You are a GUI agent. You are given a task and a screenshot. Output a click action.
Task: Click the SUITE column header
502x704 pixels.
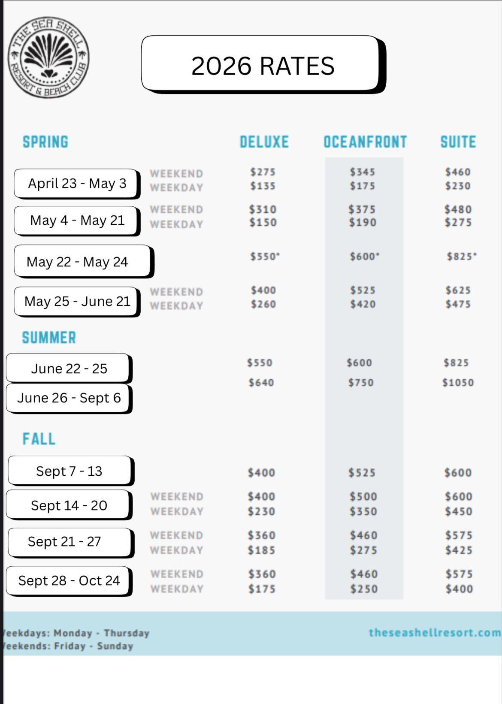(458, 142)
